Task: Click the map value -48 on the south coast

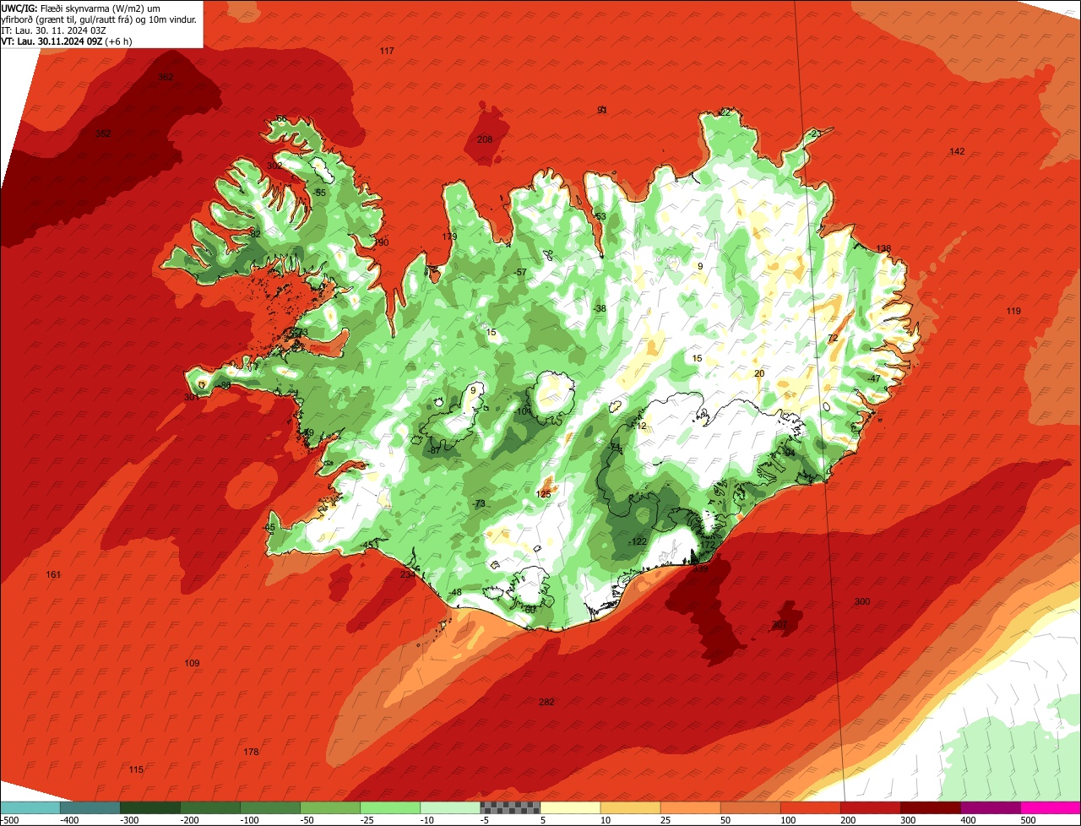Action: tap(456, 592)
